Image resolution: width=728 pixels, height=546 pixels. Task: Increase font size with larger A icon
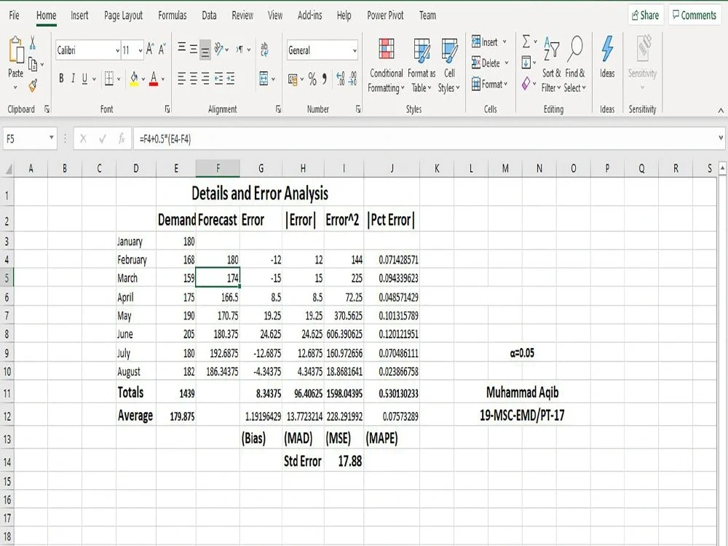tap(149, 50)
